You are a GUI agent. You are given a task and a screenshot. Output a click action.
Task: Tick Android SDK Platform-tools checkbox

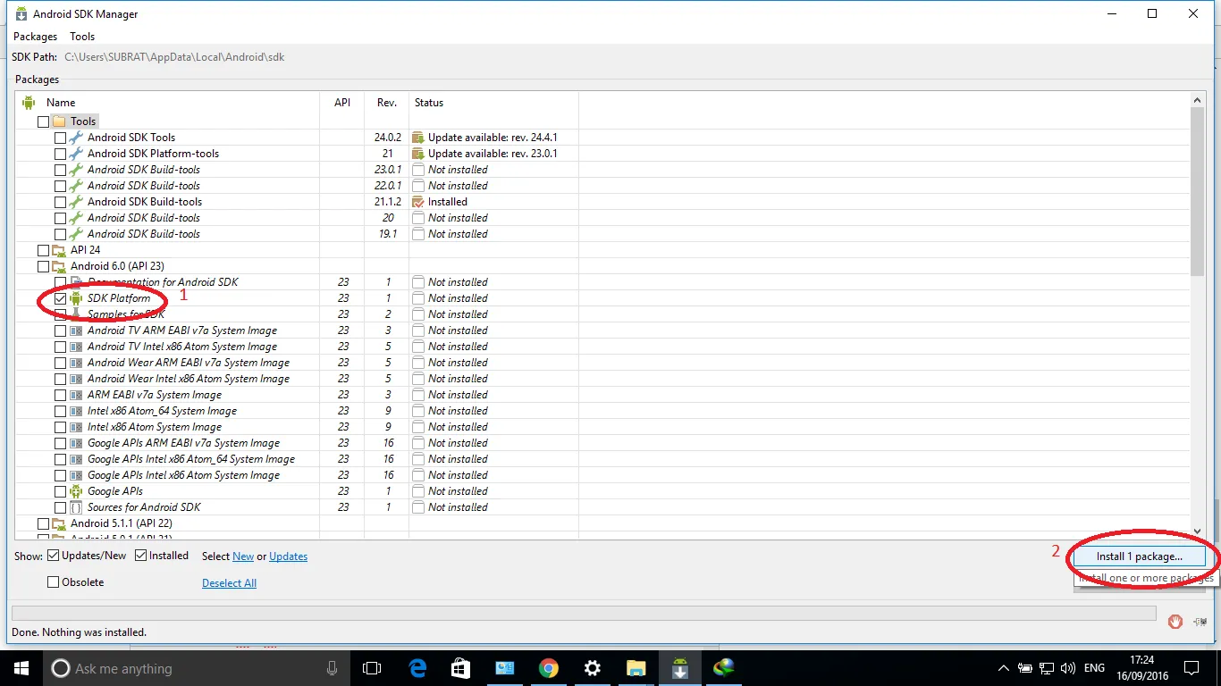60,154
